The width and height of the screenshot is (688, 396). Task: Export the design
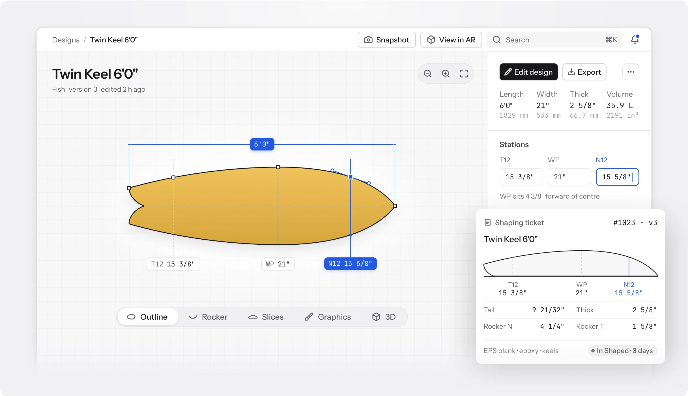click(x=584, y=72)
